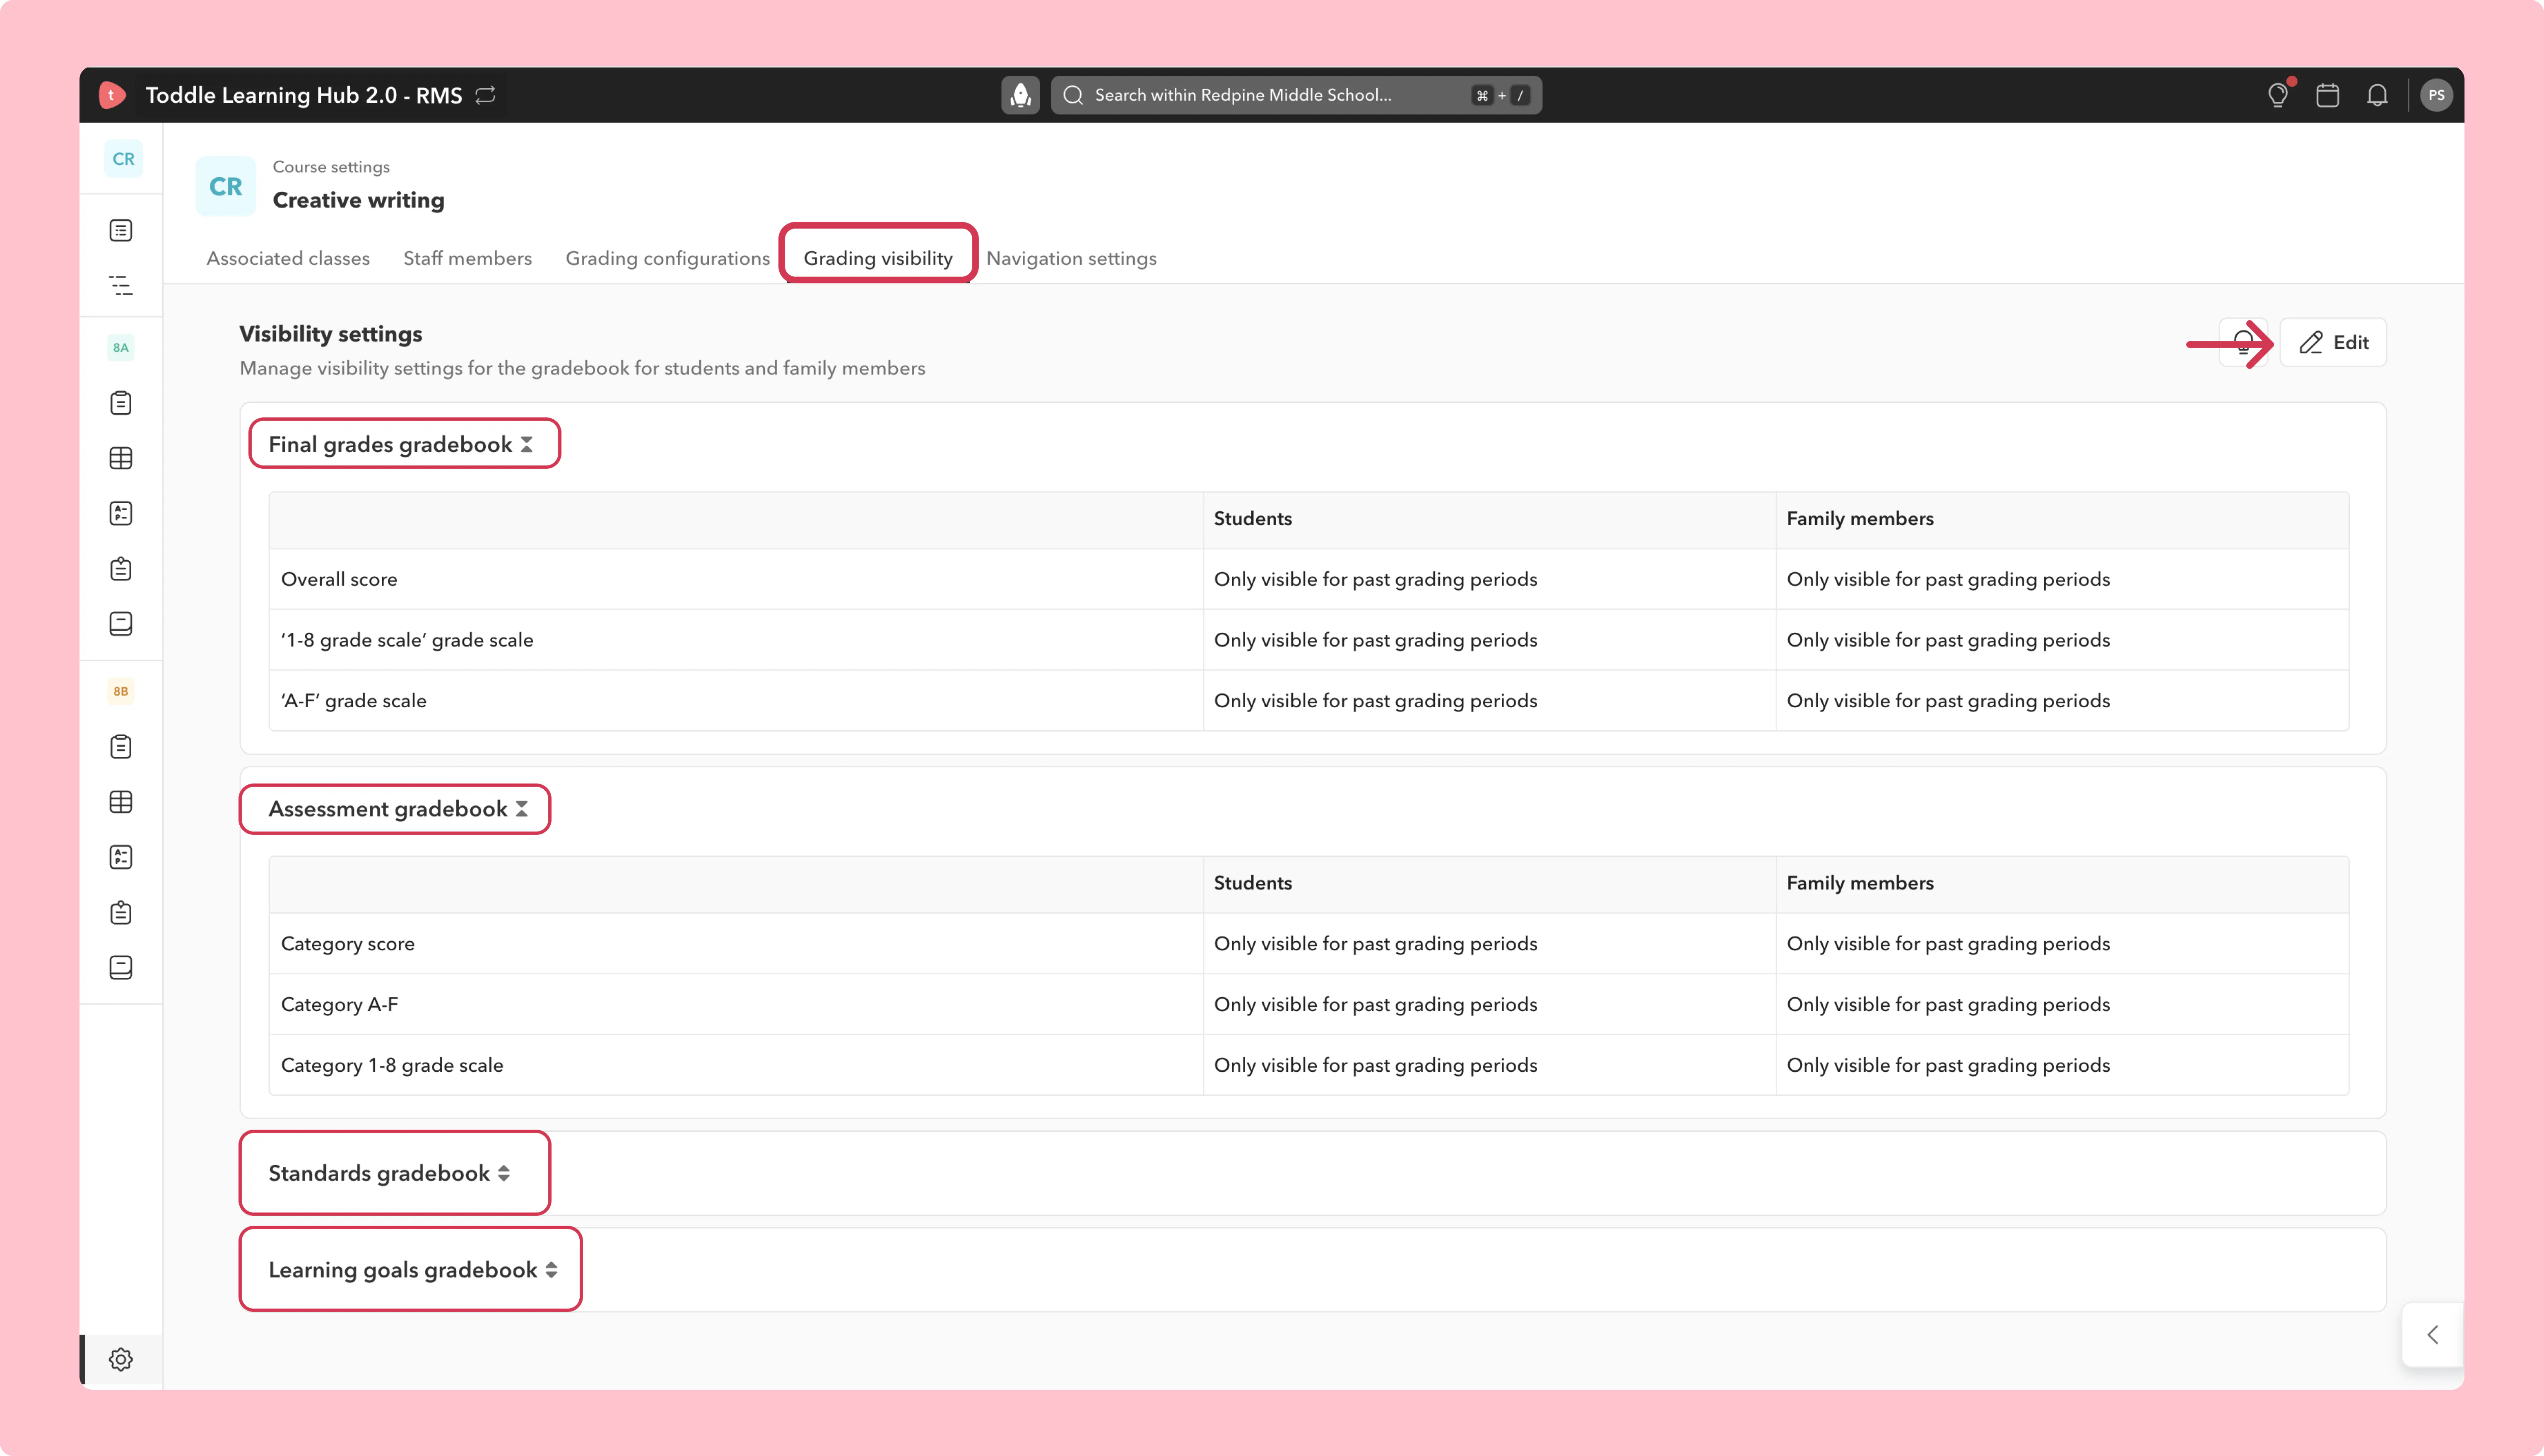Viewport: 2544px width, 1456px height.
Task: Click Family members header in Assessment gradebook table
Action: tap(1860, 884)
